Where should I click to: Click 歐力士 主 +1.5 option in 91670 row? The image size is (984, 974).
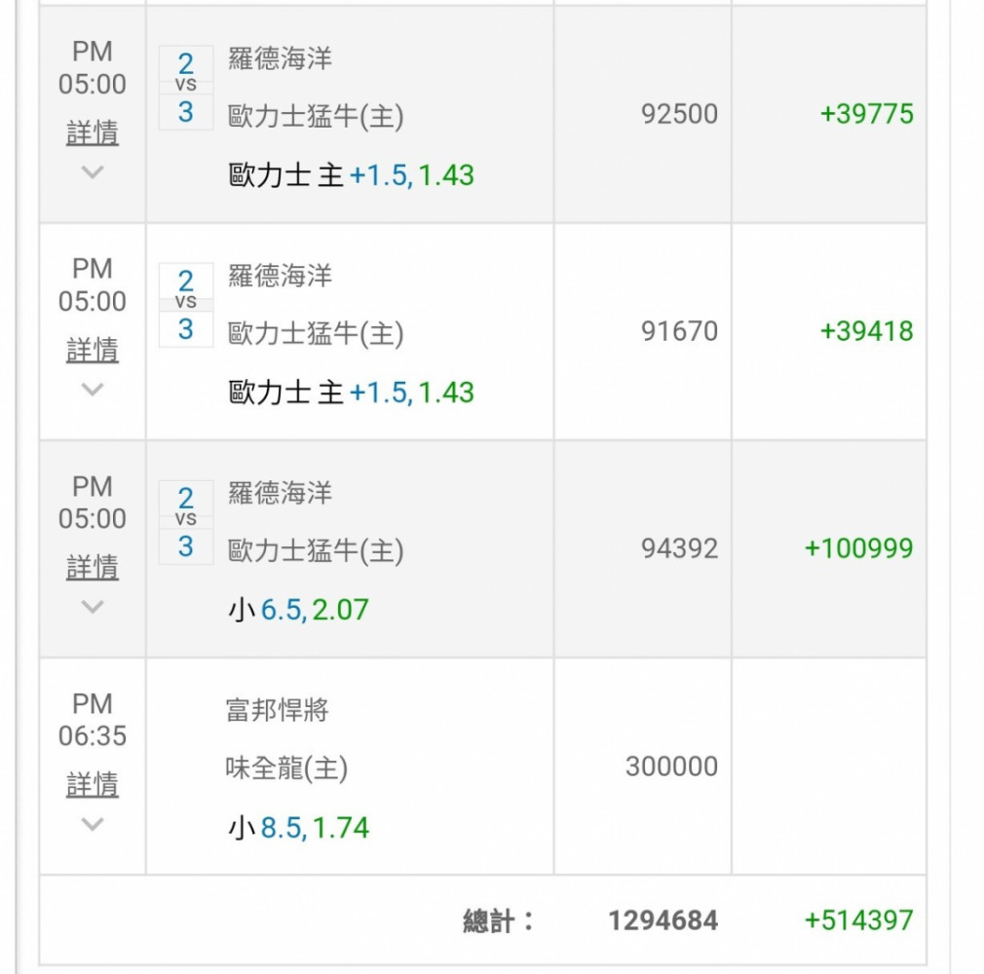pyautogui.click(x=351, y=393)
